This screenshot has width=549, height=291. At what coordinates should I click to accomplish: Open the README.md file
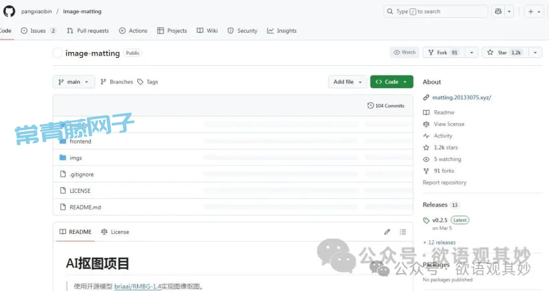pyautogui.click(x=85, y=207)
